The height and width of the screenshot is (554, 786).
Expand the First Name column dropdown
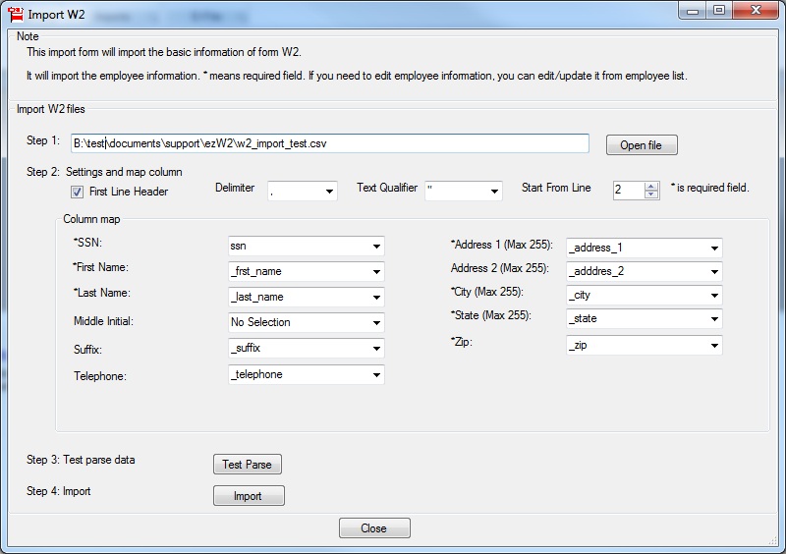point(376,271)
